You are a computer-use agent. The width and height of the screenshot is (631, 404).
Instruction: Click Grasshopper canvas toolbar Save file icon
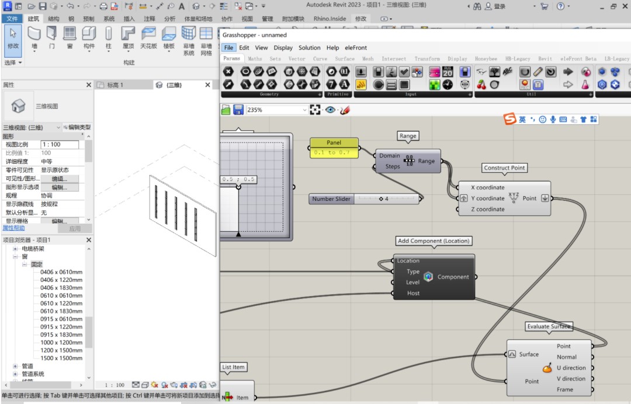point(238,110)
